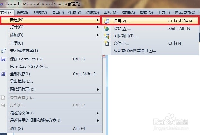Expand the 最近的文件(F) submenu arrow
Viewport: 200px width, 135px height.
98,113
